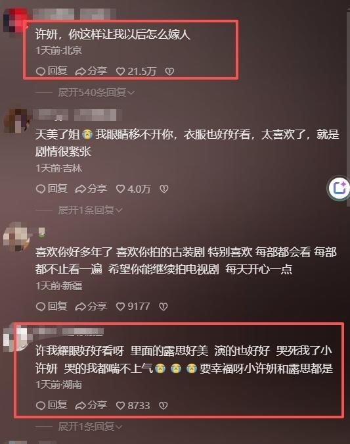This screenshot has height=444, width=350.
Task: Open the floating edit note button
Action: coord(339,187)
